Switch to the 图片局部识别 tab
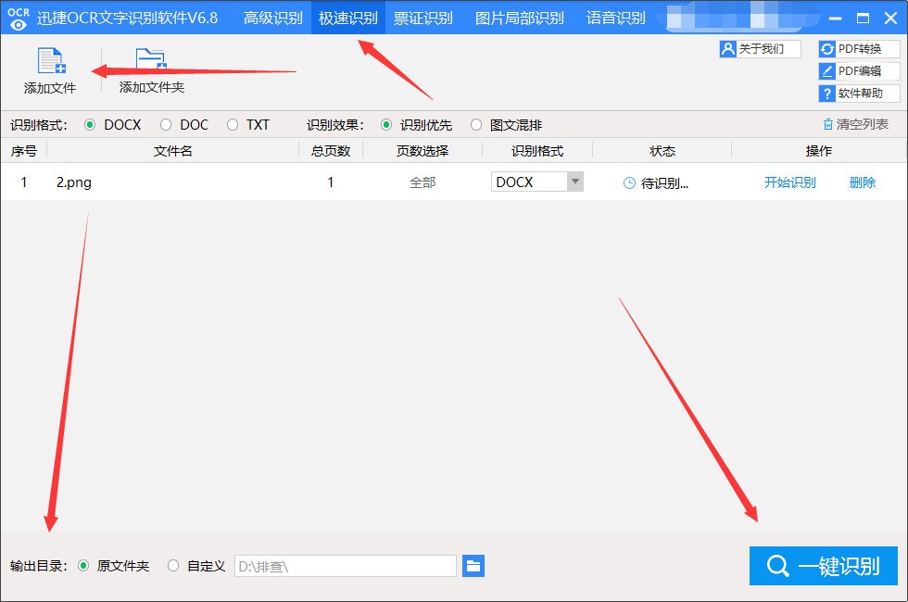This screenshot has height=602, width=908. pyautogui.click(x=520, y=18)
